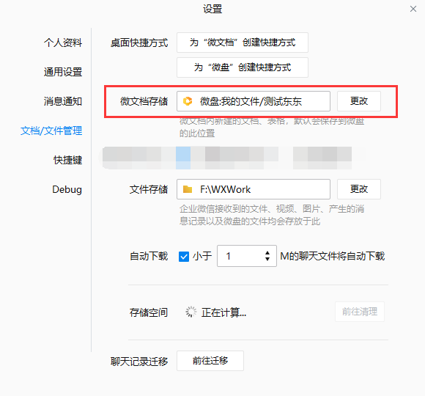Click the 前往清理 storage cleanup button

(x=360, y=312)
